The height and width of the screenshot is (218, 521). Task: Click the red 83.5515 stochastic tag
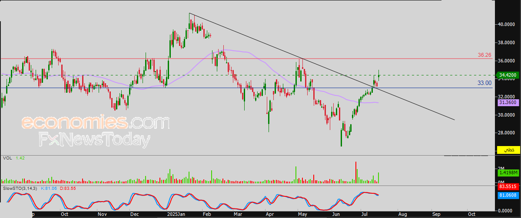pos(508,188)
